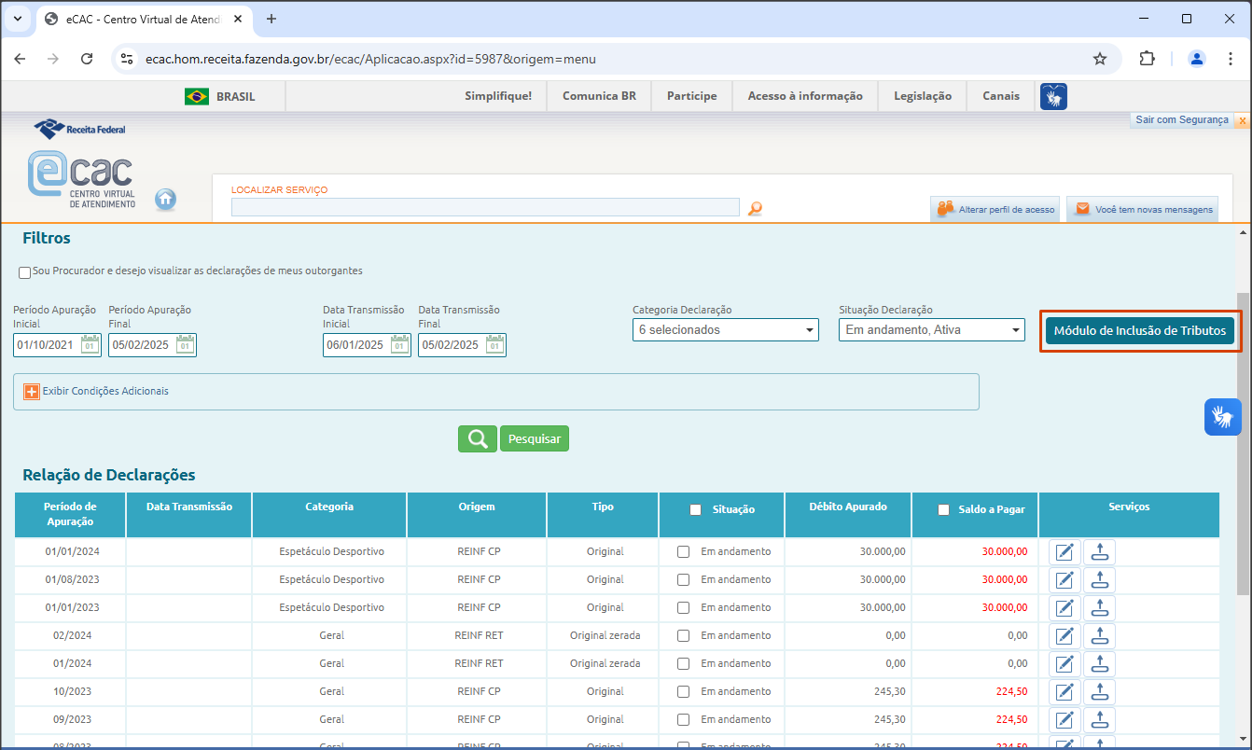The image size is (1252, 750).
Task: Select checkbox for 02/2024 row
Action: pyautogui.click(x=684, y=635)
